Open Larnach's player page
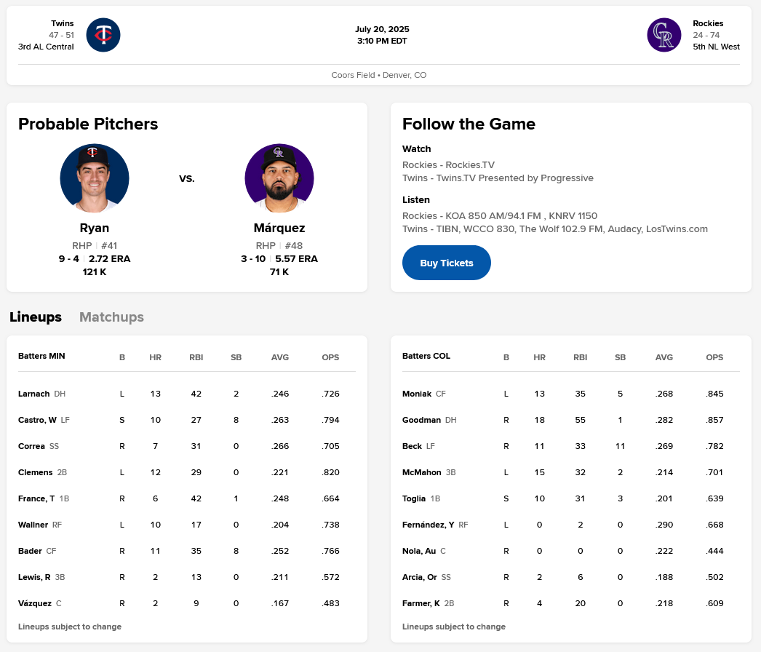Screen dimensions: 761x652 [34, 394]
